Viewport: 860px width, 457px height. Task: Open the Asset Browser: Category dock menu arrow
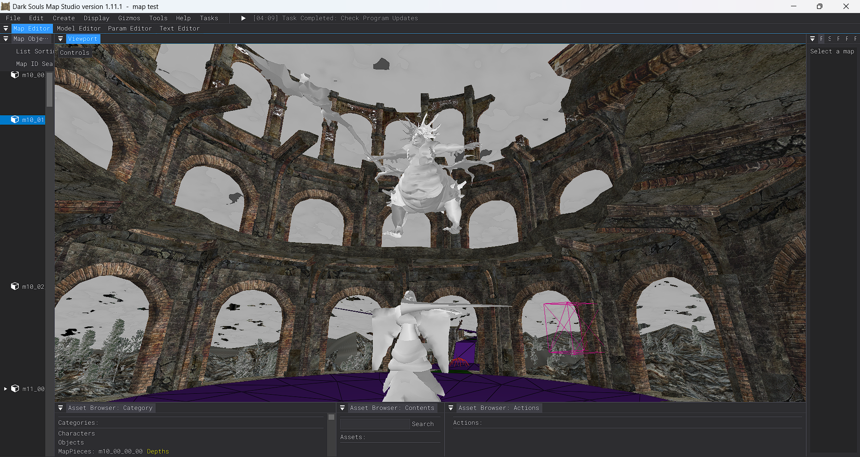coord(61,408)
